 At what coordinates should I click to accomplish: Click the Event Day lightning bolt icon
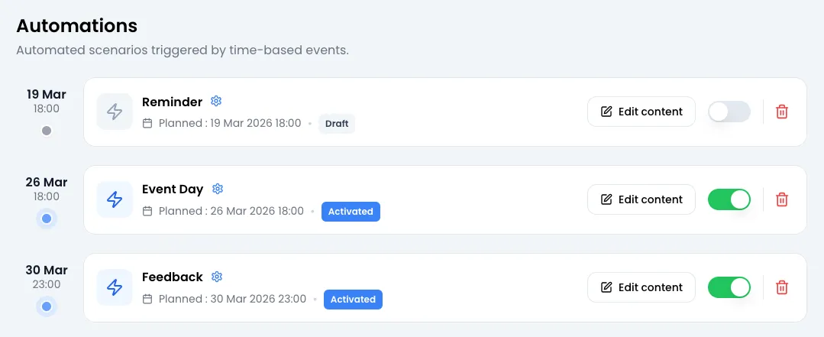point(115,199)
